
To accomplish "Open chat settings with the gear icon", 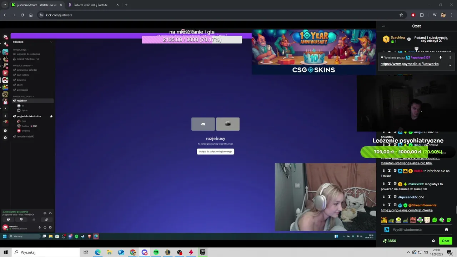I will click(x=433, y=241).
